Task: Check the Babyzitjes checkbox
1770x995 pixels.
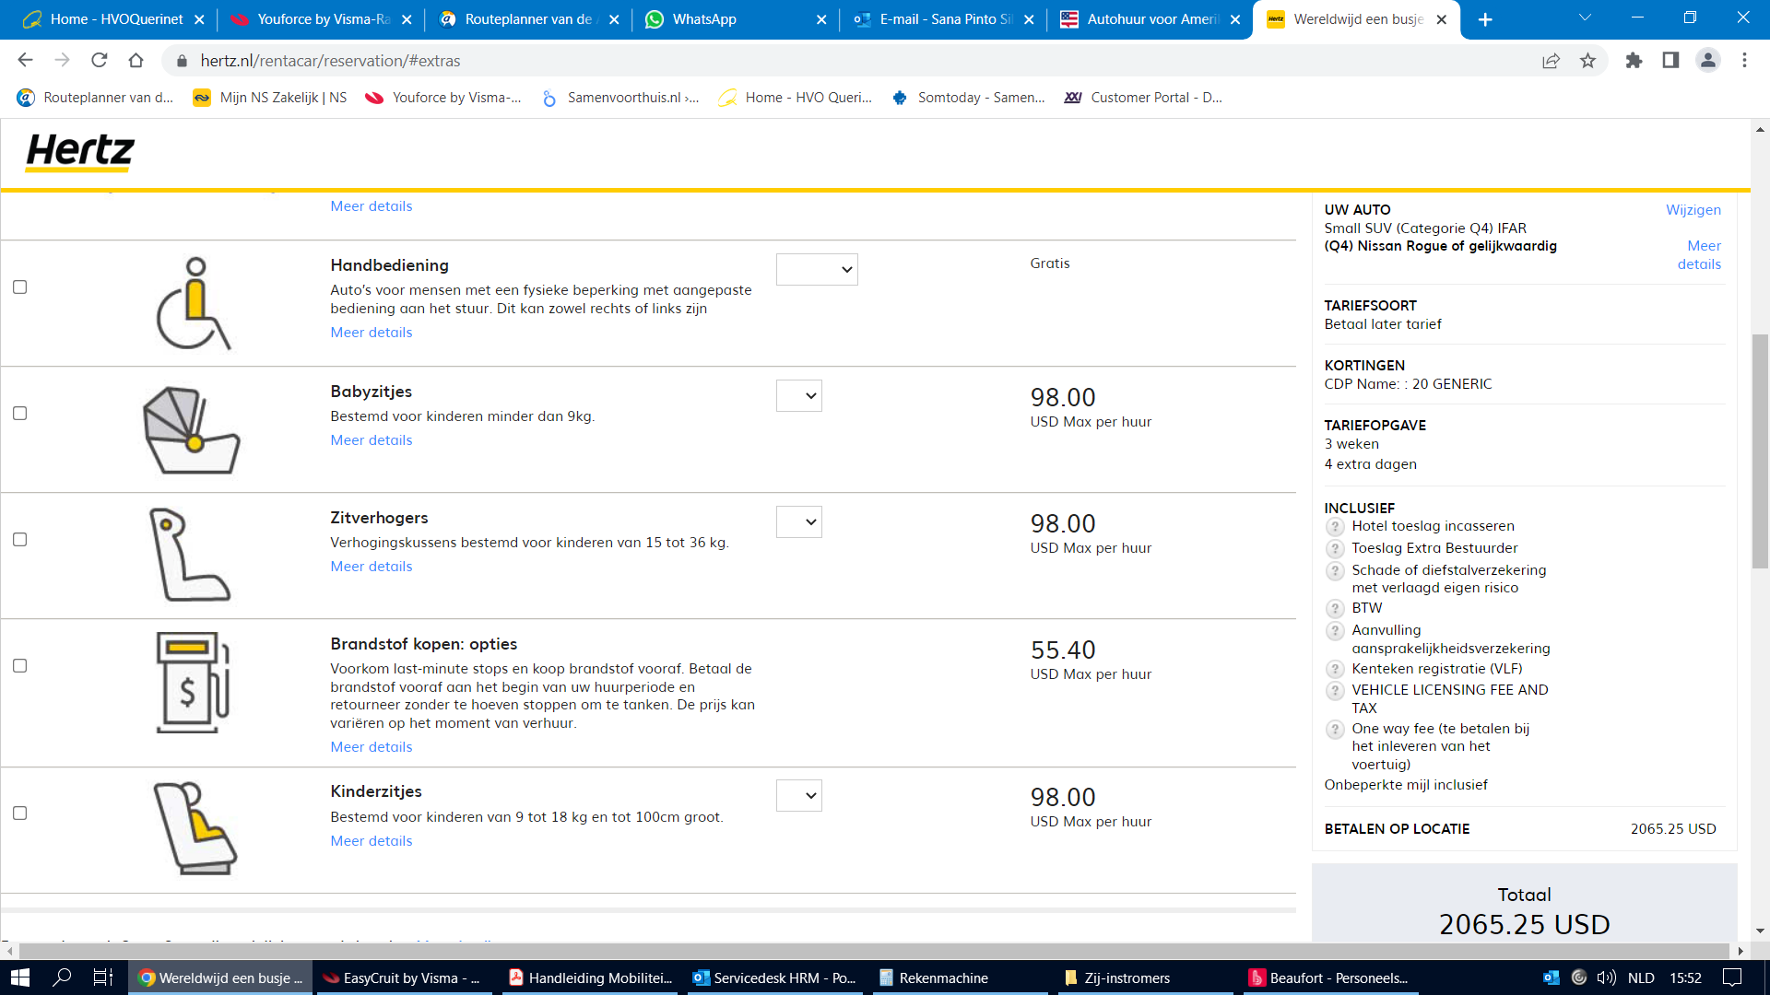Action: (x=20, y=414)
